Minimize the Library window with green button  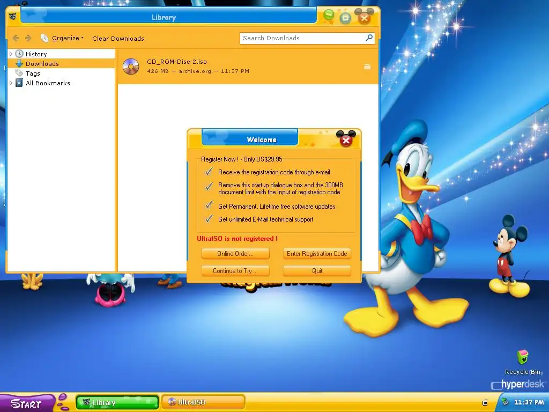pos(329,15)
